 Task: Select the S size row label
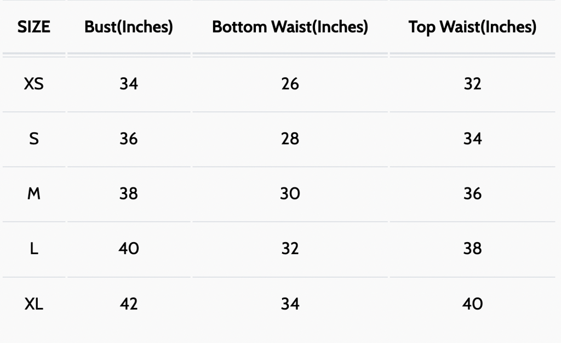tap(33, 139)
